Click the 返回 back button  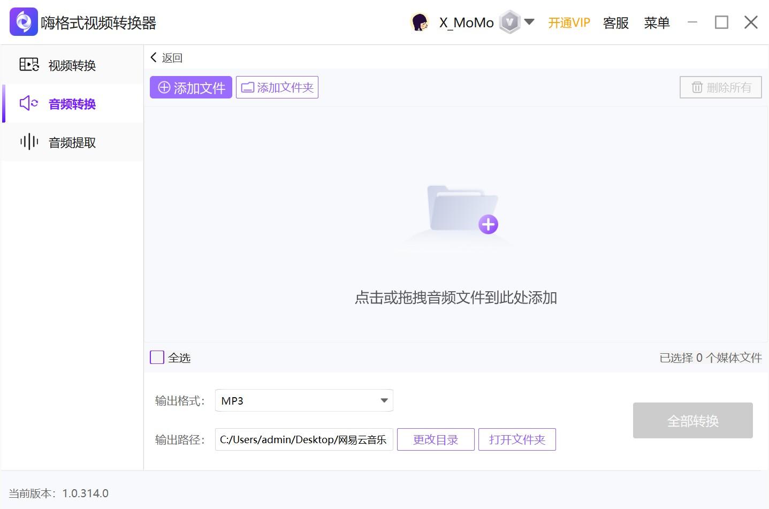pyautogui.click(x=166, y=57)
